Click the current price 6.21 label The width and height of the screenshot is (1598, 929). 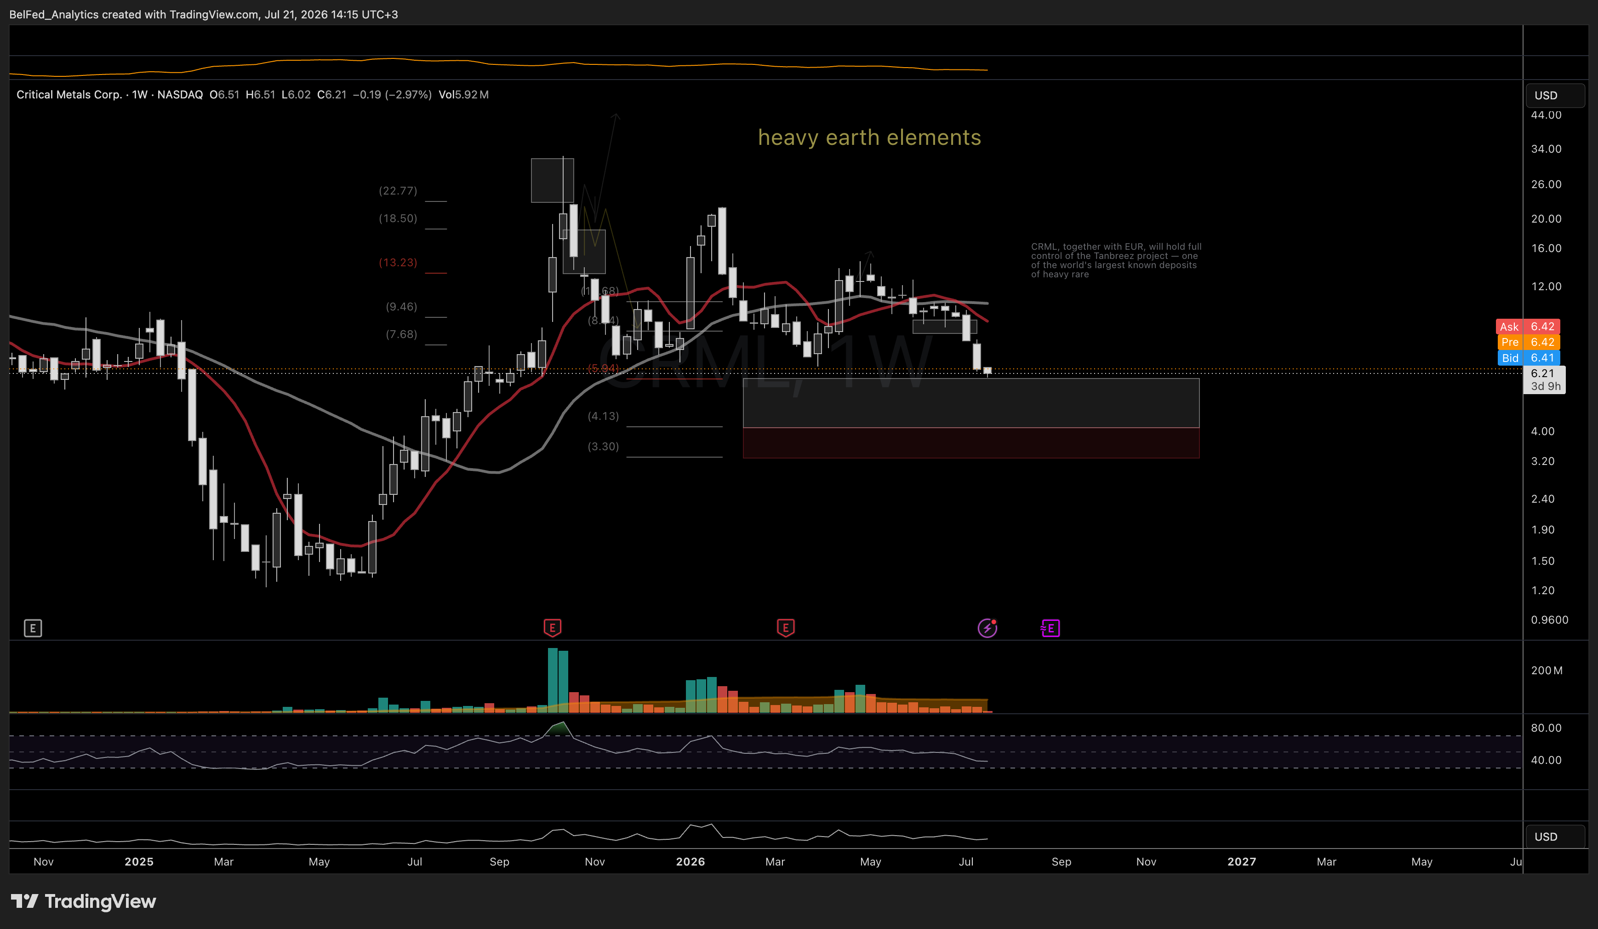tap(1544, 379)
